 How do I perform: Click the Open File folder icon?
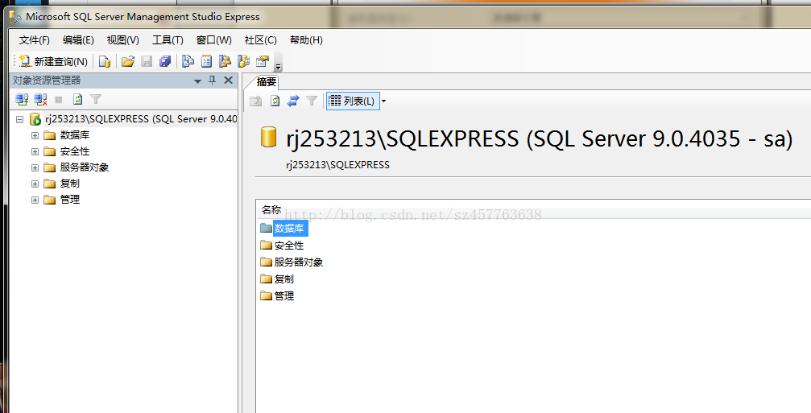[x=128, y=61]
